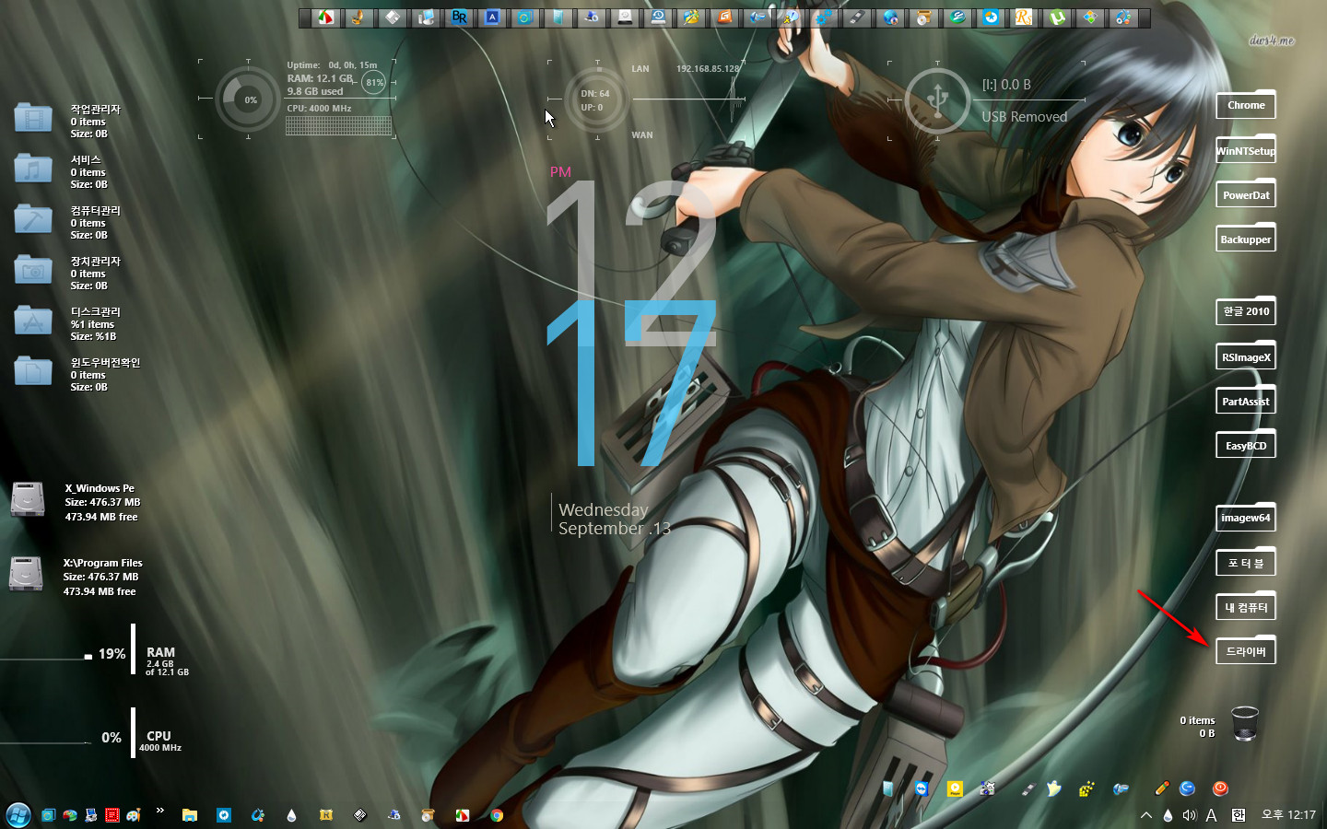Image resolution: width=1327 pixels, height=829 pixels.
Task: Open the Windows Start orb
Action: (18, 815)
